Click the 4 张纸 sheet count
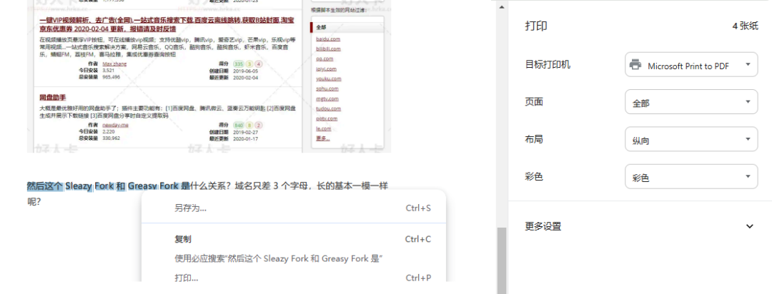The width and height of the screenshot is (772, 294). tap(746, 26)
